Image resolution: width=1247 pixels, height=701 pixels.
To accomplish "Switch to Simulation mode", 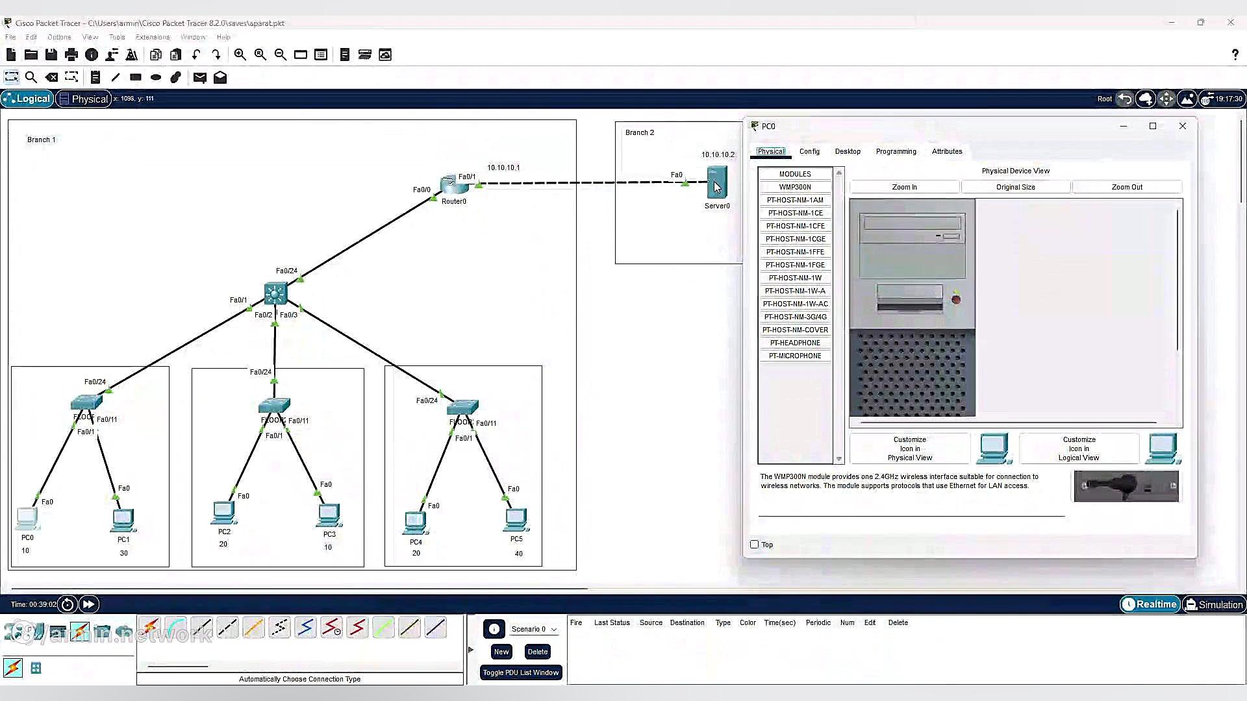I will point(1214,604).
